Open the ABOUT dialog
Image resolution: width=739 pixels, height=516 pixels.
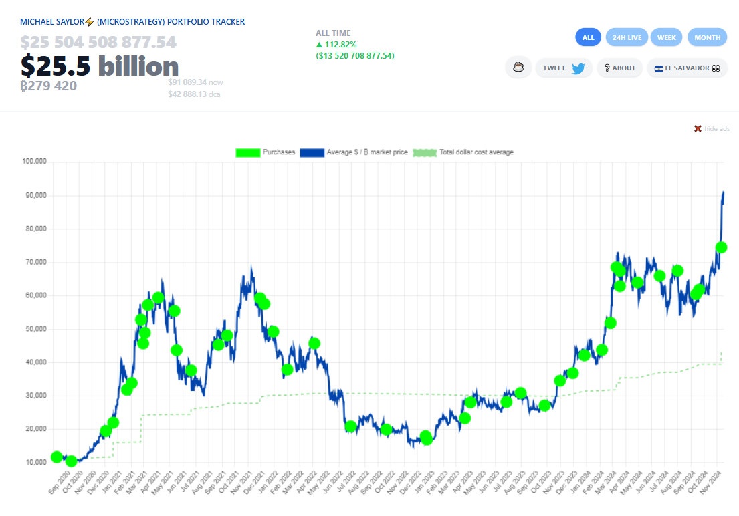(x=619, y=68)
